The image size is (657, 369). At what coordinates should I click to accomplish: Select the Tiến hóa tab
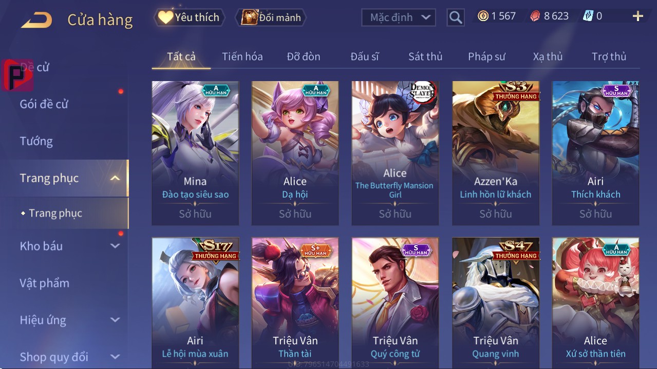tap(242, 56)
